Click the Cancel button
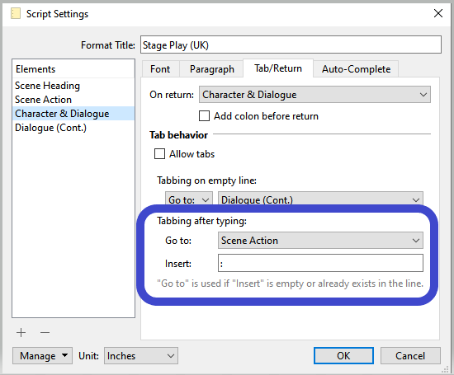 coord(410,355)
